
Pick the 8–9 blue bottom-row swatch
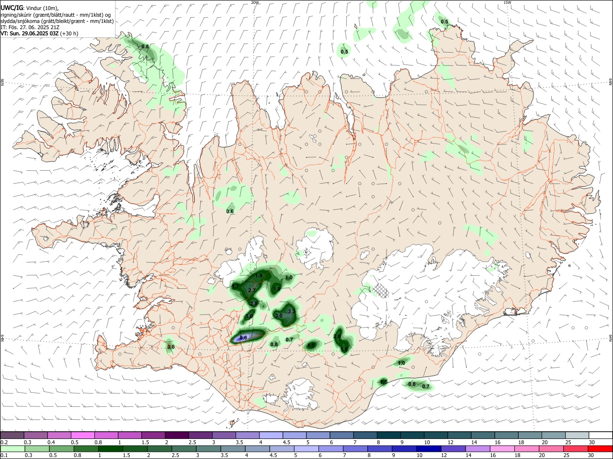coord(379,448)
